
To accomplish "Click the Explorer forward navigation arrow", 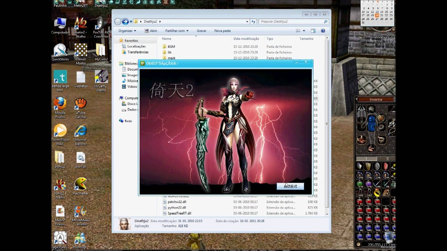I will [125, 22].
